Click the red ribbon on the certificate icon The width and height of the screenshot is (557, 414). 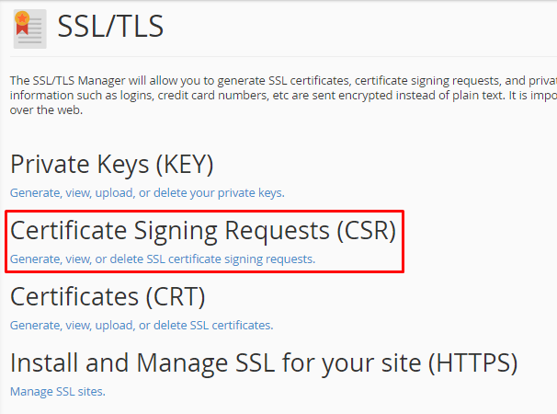point(22,29)
